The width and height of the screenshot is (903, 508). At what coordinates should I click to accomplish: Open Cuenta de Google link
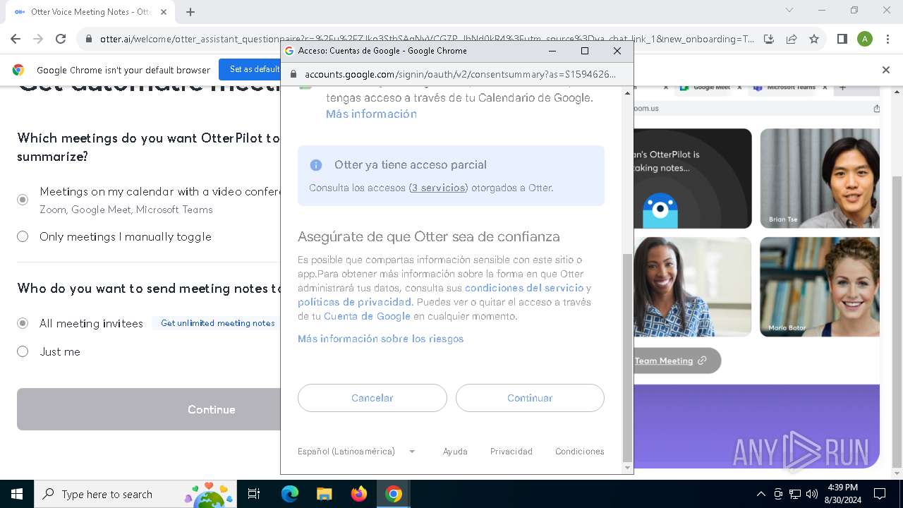click(367, 316)
